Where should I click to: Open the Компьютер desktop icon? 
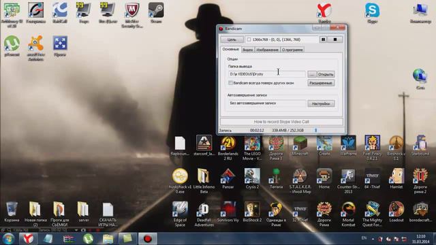420,12
